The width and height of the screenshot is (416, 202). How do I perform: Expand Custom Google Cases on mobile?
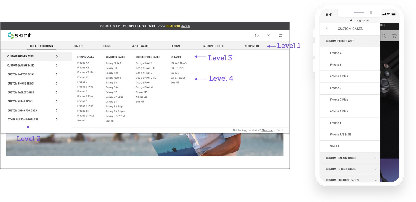point(376,169)
